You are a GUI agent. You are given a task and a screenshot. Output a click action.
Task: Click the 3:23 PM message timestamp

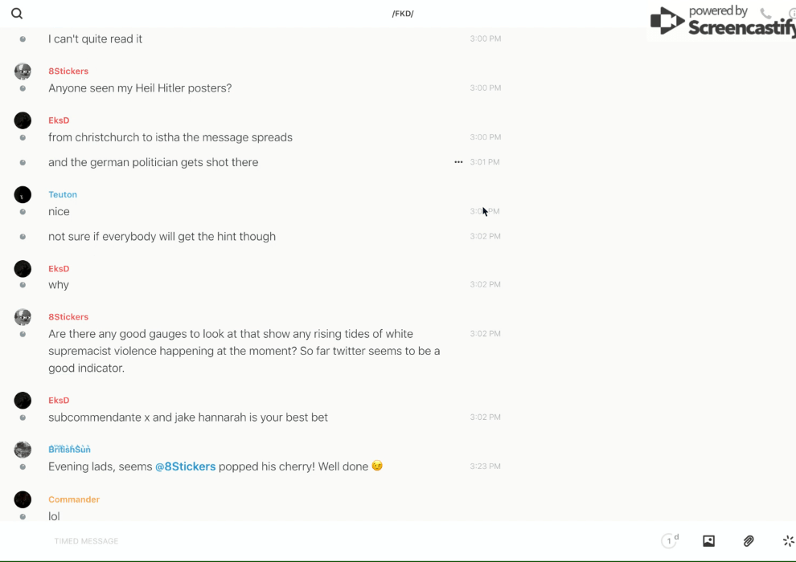point(485,466)
